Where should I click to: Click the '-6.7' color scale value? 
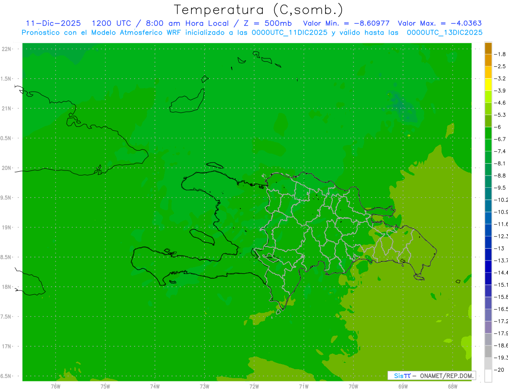(x=500, y=139)
